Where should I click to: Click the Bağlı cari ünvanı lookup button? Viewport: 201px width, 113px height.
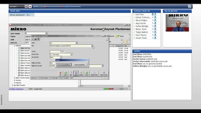point(103,66)
